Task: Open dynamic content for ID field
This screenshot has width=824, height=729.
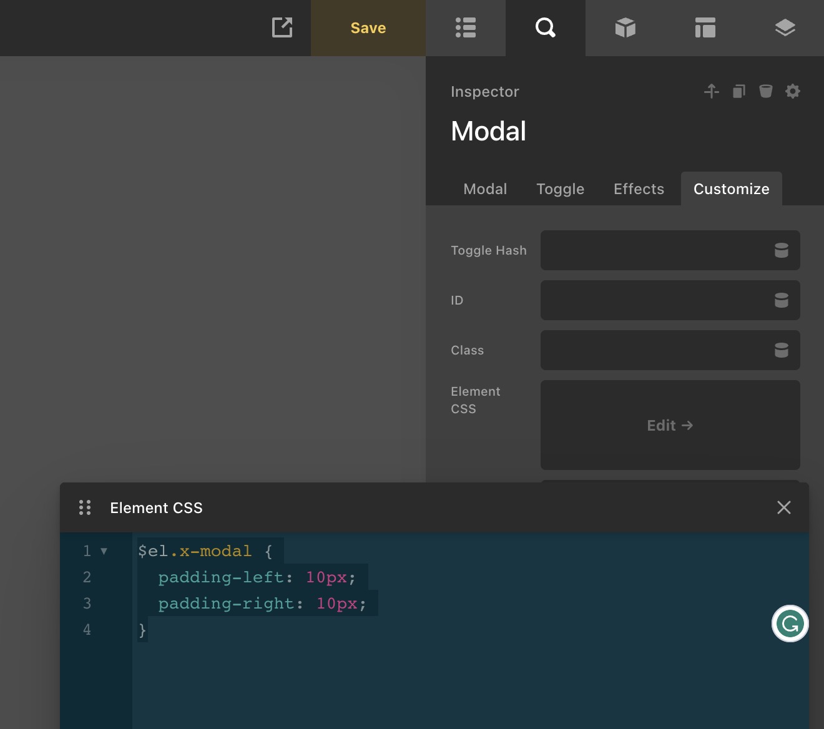Action: [782, 300]
